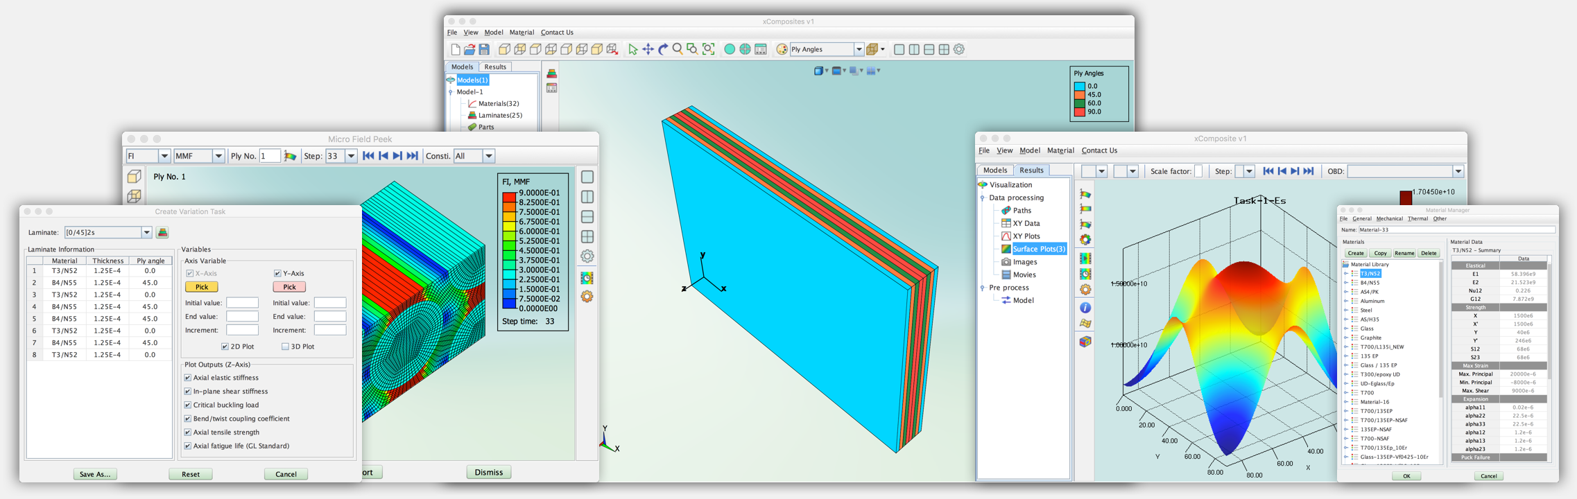The image size is (1577, 499).
Task: Switch to Results tab in main window
Action: coord(495,67)
